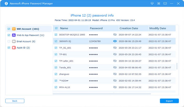Click the Export button
The image size is (184, 107).
pos(169,101)
